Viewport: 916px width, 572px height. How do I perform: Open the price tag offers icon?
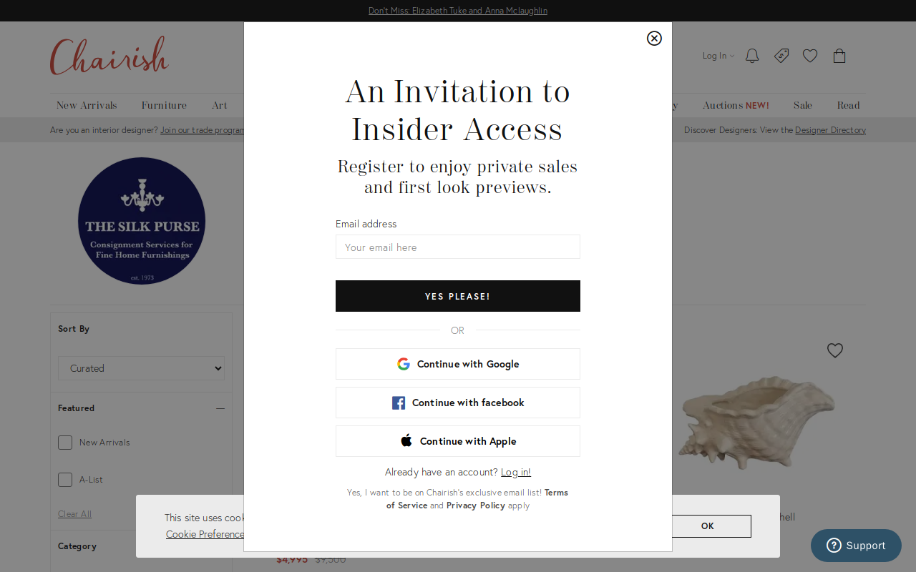coord(781,56)
